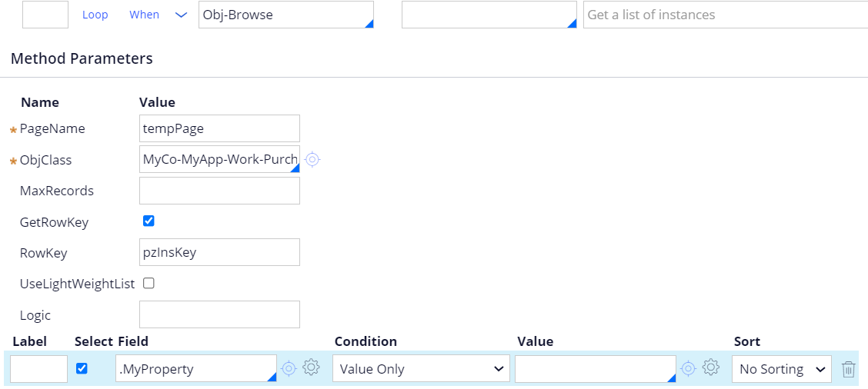Click target icon next to .MyProperty field
This screenshot has height=389, width=868.
coord(289,368)
